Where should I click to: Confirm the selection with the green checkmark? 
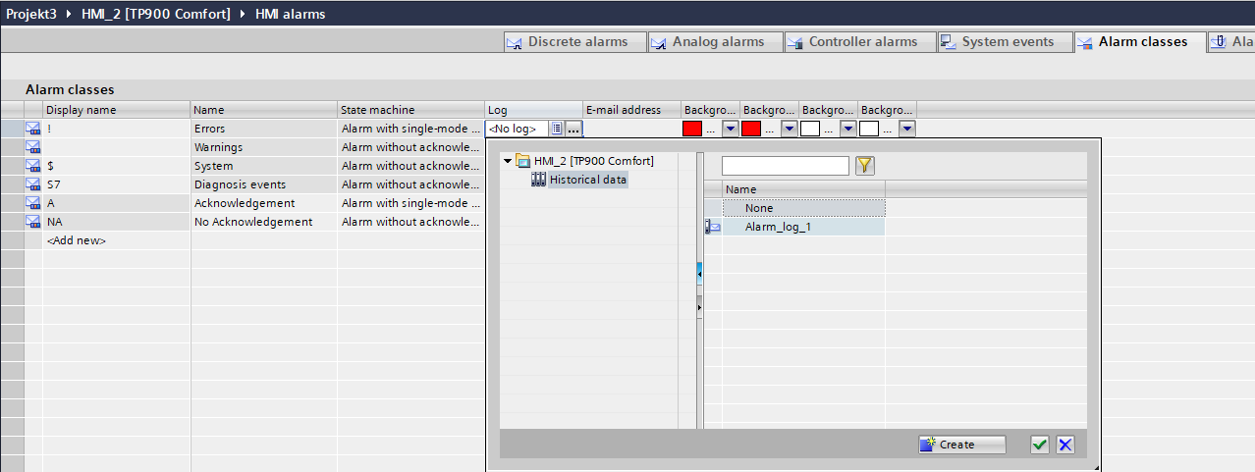(1040, 445)
